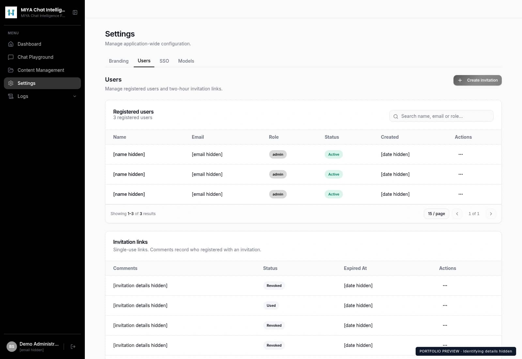Open the Models tab
The image size is (522, 359).
coord(186,61)
